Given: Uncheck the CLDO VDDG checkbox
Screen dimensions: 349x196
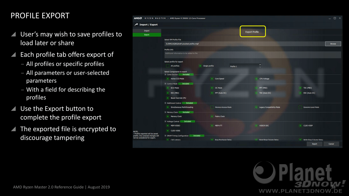Looking at the screenshot, I should (168, 131).
